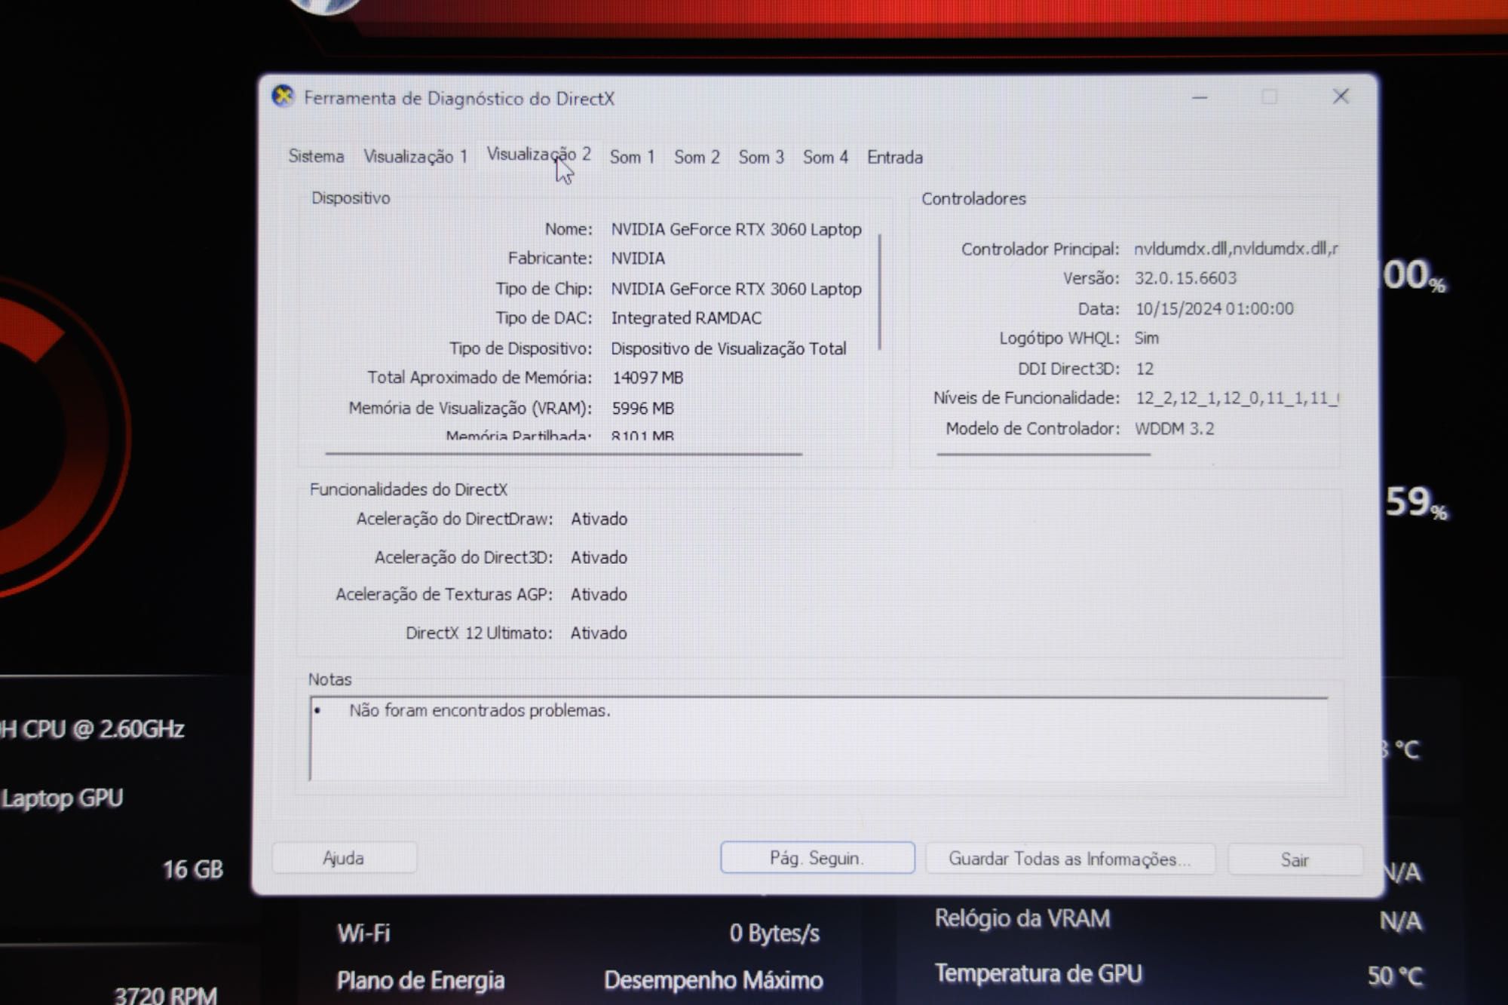Click the 3720 RPM fan speed reading

pyautogui.click(x=165, y=995)
